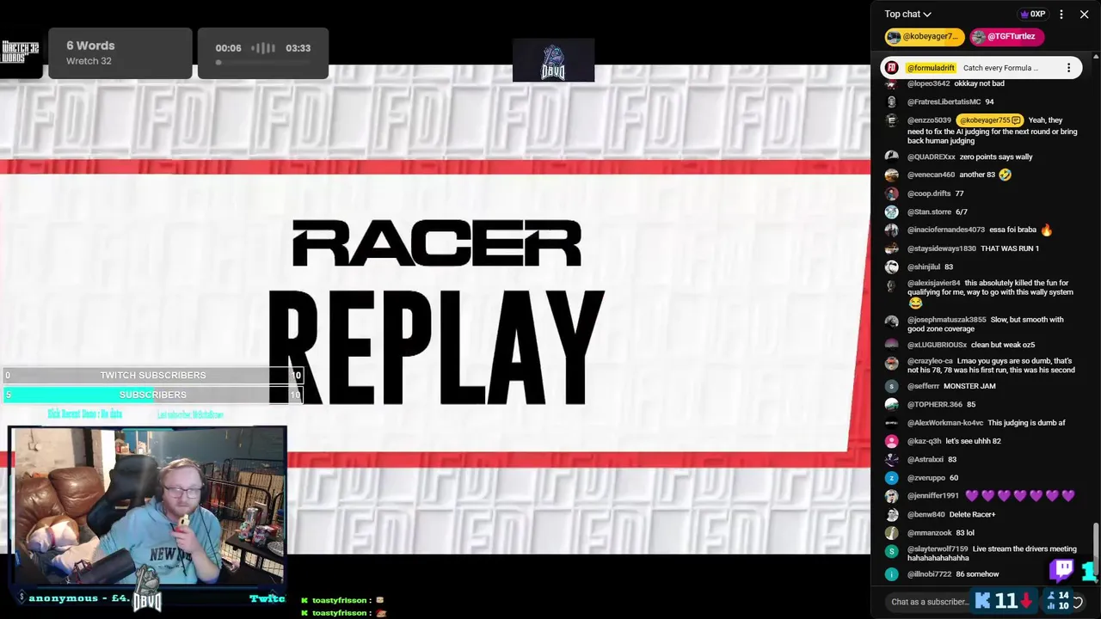Click the username @staysideways1830
This screenshot has width=1101, height=619.
pos(942,249)
